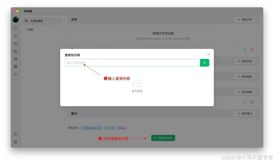Open the knowledge base sidebar icon
The image size is (274, 162).
[15, 67]
